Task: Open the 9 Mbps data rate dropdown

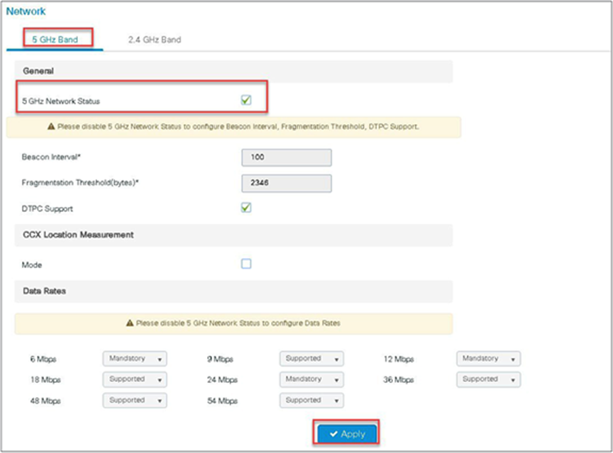Action: pos(311,359)
